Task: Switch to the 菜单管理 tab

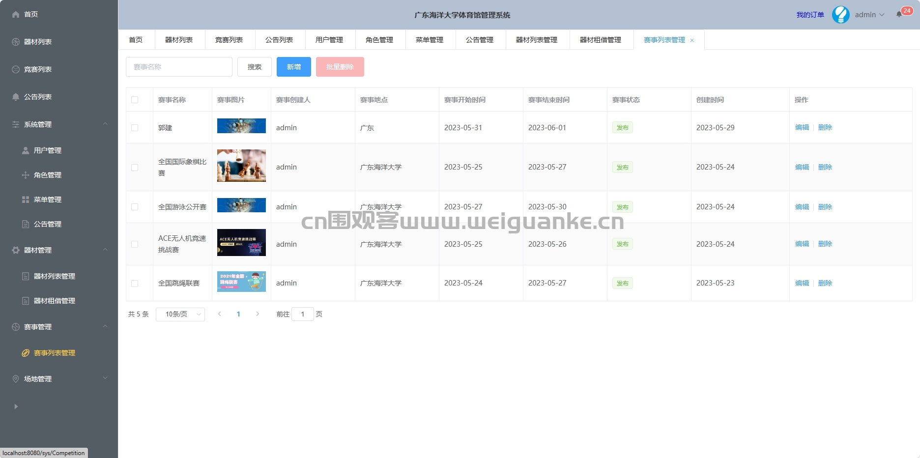Action: (x=430, y=40)
